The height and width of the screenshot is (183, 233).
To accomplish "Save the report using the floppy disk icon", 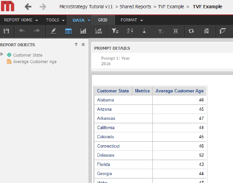I will [6, 31].
